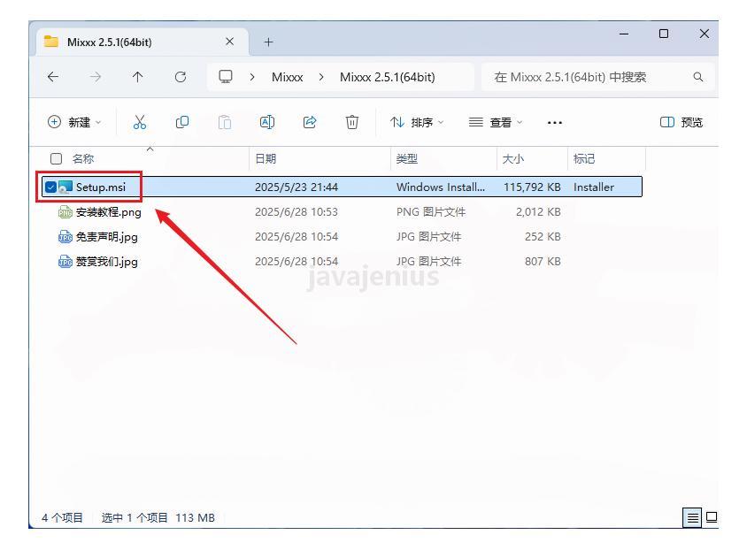This screenshot has width=747, height=550.
Task: Toggle the select-all checkbox in header
Action: tap(57, 158)
